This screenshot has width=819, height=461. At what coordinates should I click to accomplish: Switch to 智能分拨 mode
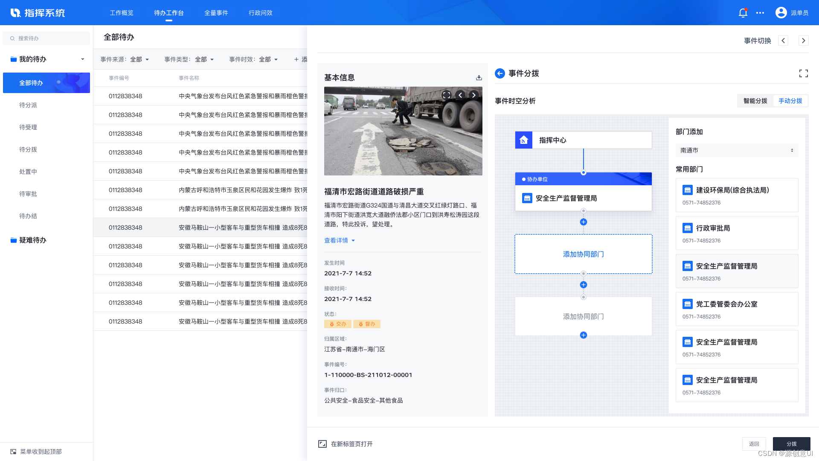click(x=755, y=101)
